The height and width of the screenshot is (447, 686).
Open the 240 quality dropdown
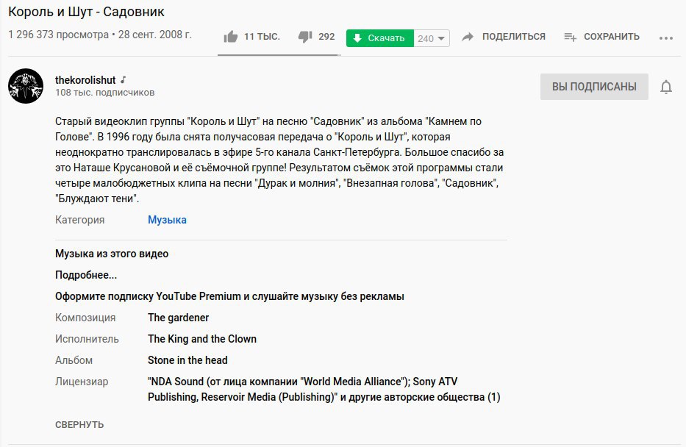pos(432,38)
